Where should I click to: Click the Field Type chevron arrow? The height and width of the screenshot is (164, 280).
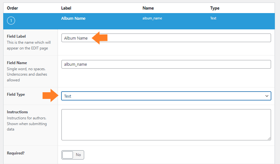(267, 96)
